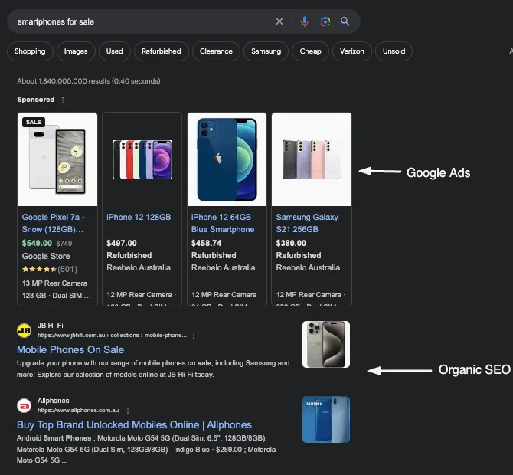The width and height of the screenshot is (513, 475).
Task: Select the Images filter chip
Action: (x=76, y=51)
